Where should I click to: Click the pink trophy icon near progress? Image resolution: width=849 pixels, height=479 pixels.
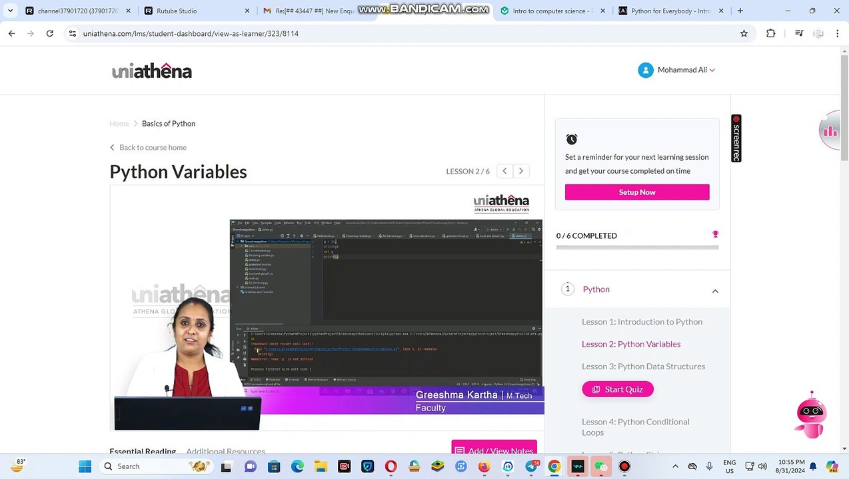coord(715,234)
